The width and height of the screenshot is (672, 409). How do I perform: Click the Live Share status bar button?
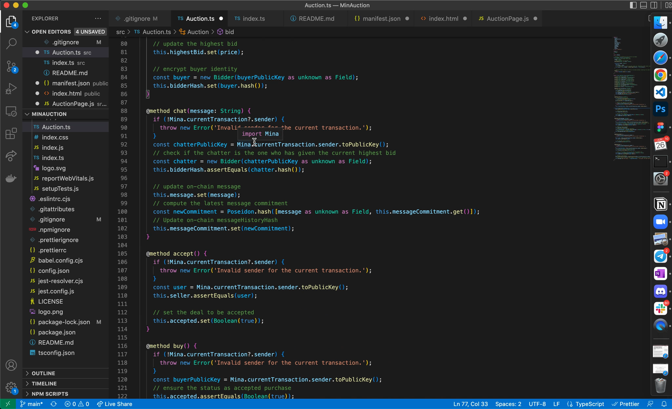point(114,404)
